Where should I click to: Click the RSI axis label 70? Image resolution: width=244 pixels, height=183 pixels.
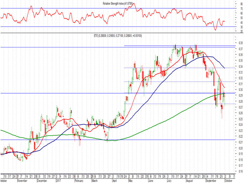point(241,9)
